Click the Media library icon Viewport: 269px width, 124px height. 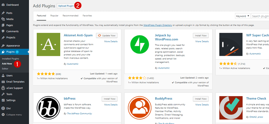3,19
